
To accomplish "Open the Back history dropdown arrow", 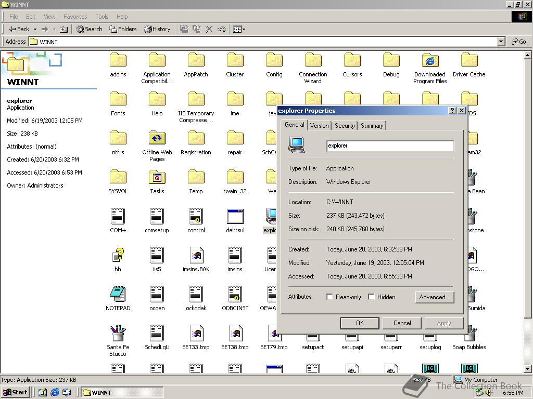I will pyautogui.click(x=35, y=29).
